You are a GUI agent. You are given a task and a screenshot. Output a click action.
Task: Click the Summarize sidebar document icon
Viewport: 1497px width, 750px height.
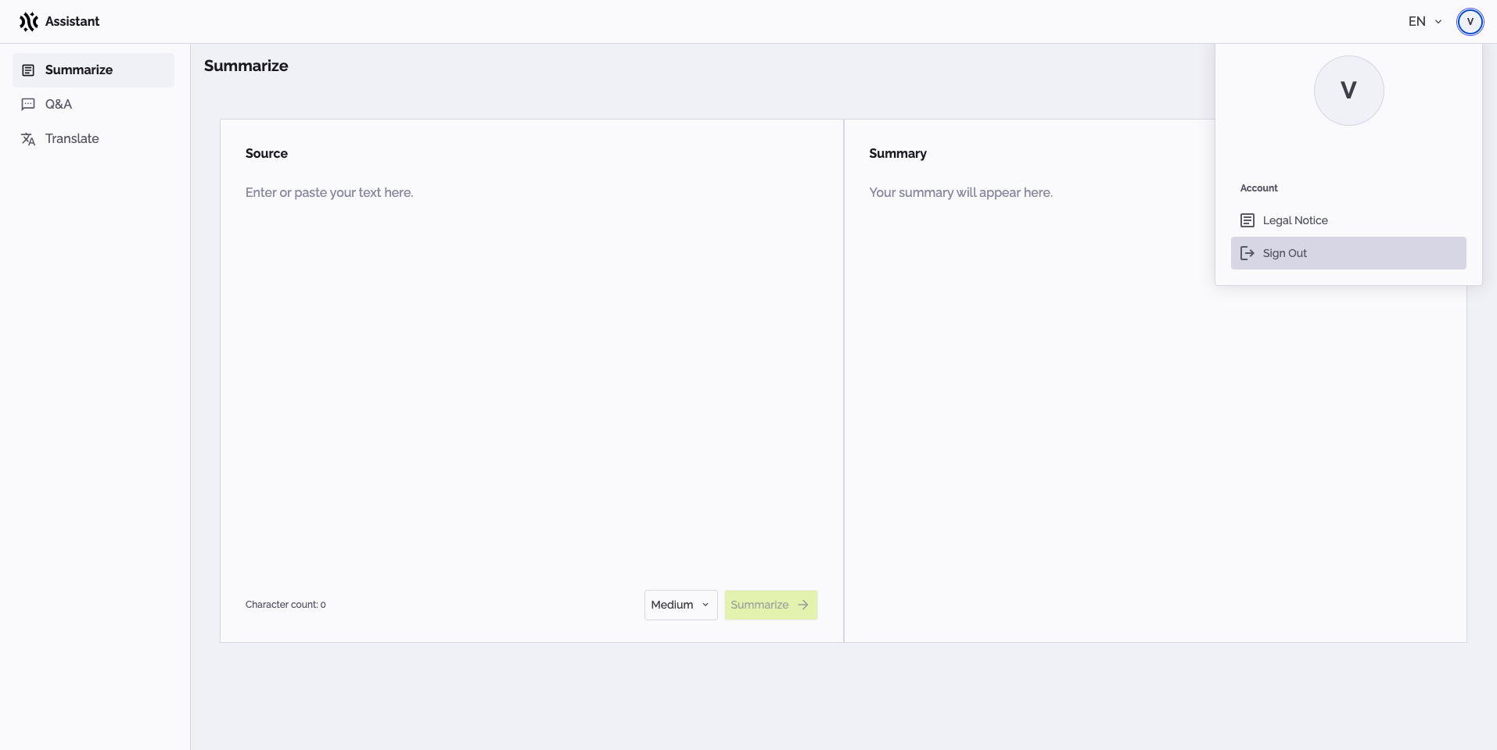click(x=28, y=70)
